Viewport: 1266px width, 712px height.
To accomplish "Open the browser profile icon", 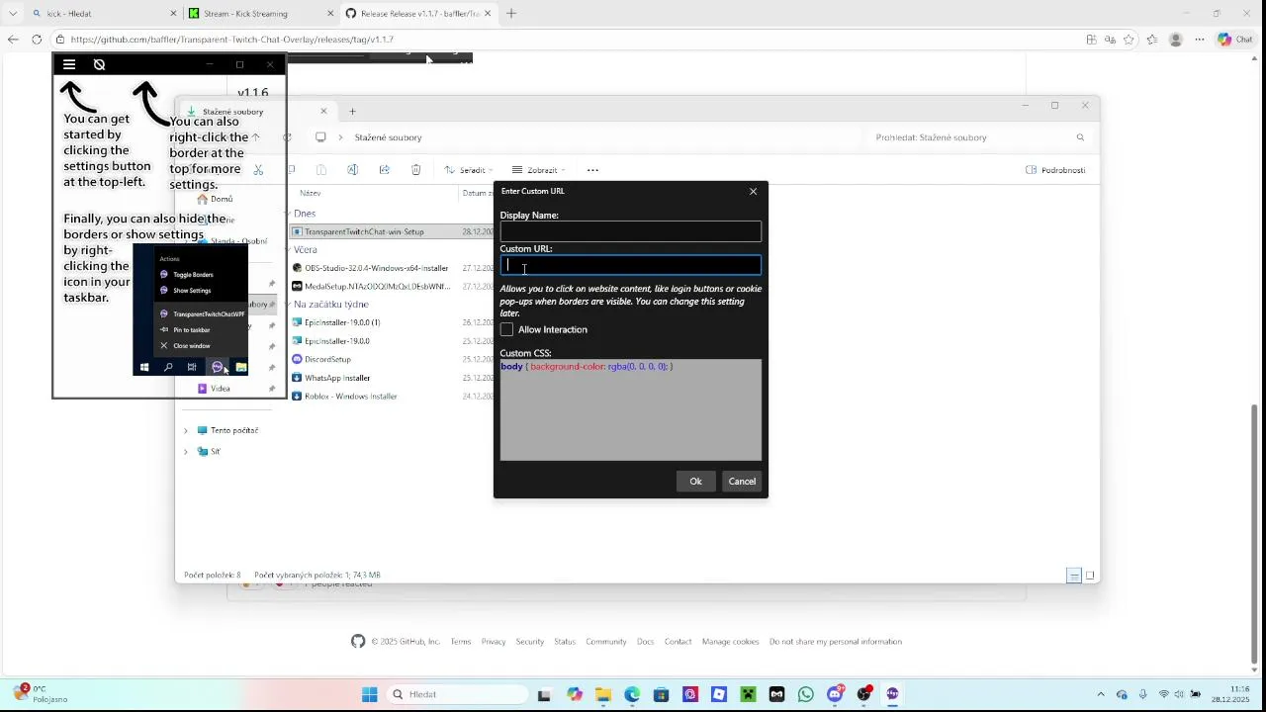I will (1176, 40).
